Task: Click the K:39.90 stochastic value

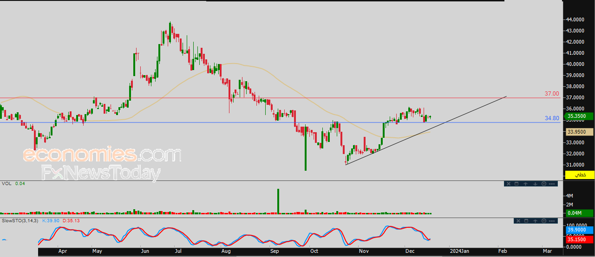Action: pos(52,220)
